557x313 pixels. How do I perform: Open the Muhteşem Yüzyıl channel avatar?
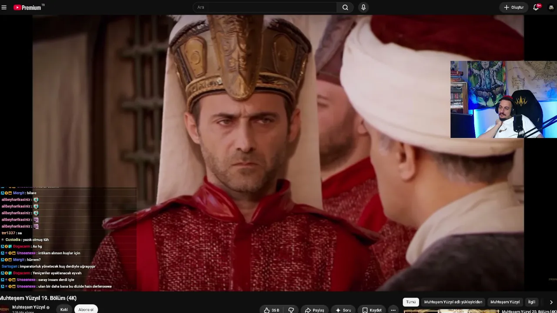click(5, 309)
